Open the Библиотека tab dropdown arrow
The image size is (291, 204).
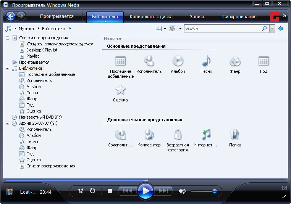point(105,21)
